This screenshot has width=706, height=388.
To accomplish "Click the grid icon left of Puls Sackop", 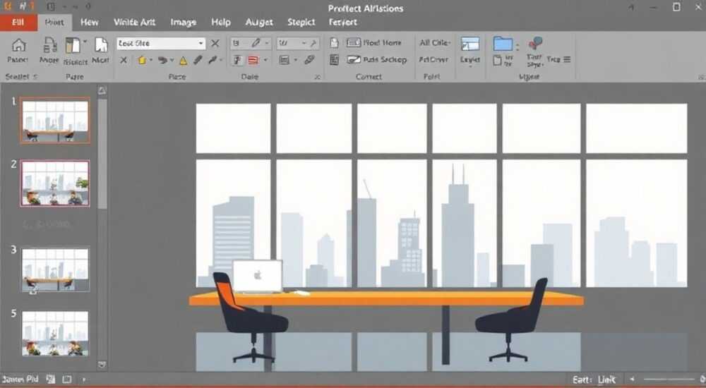I will click(334, 59).
